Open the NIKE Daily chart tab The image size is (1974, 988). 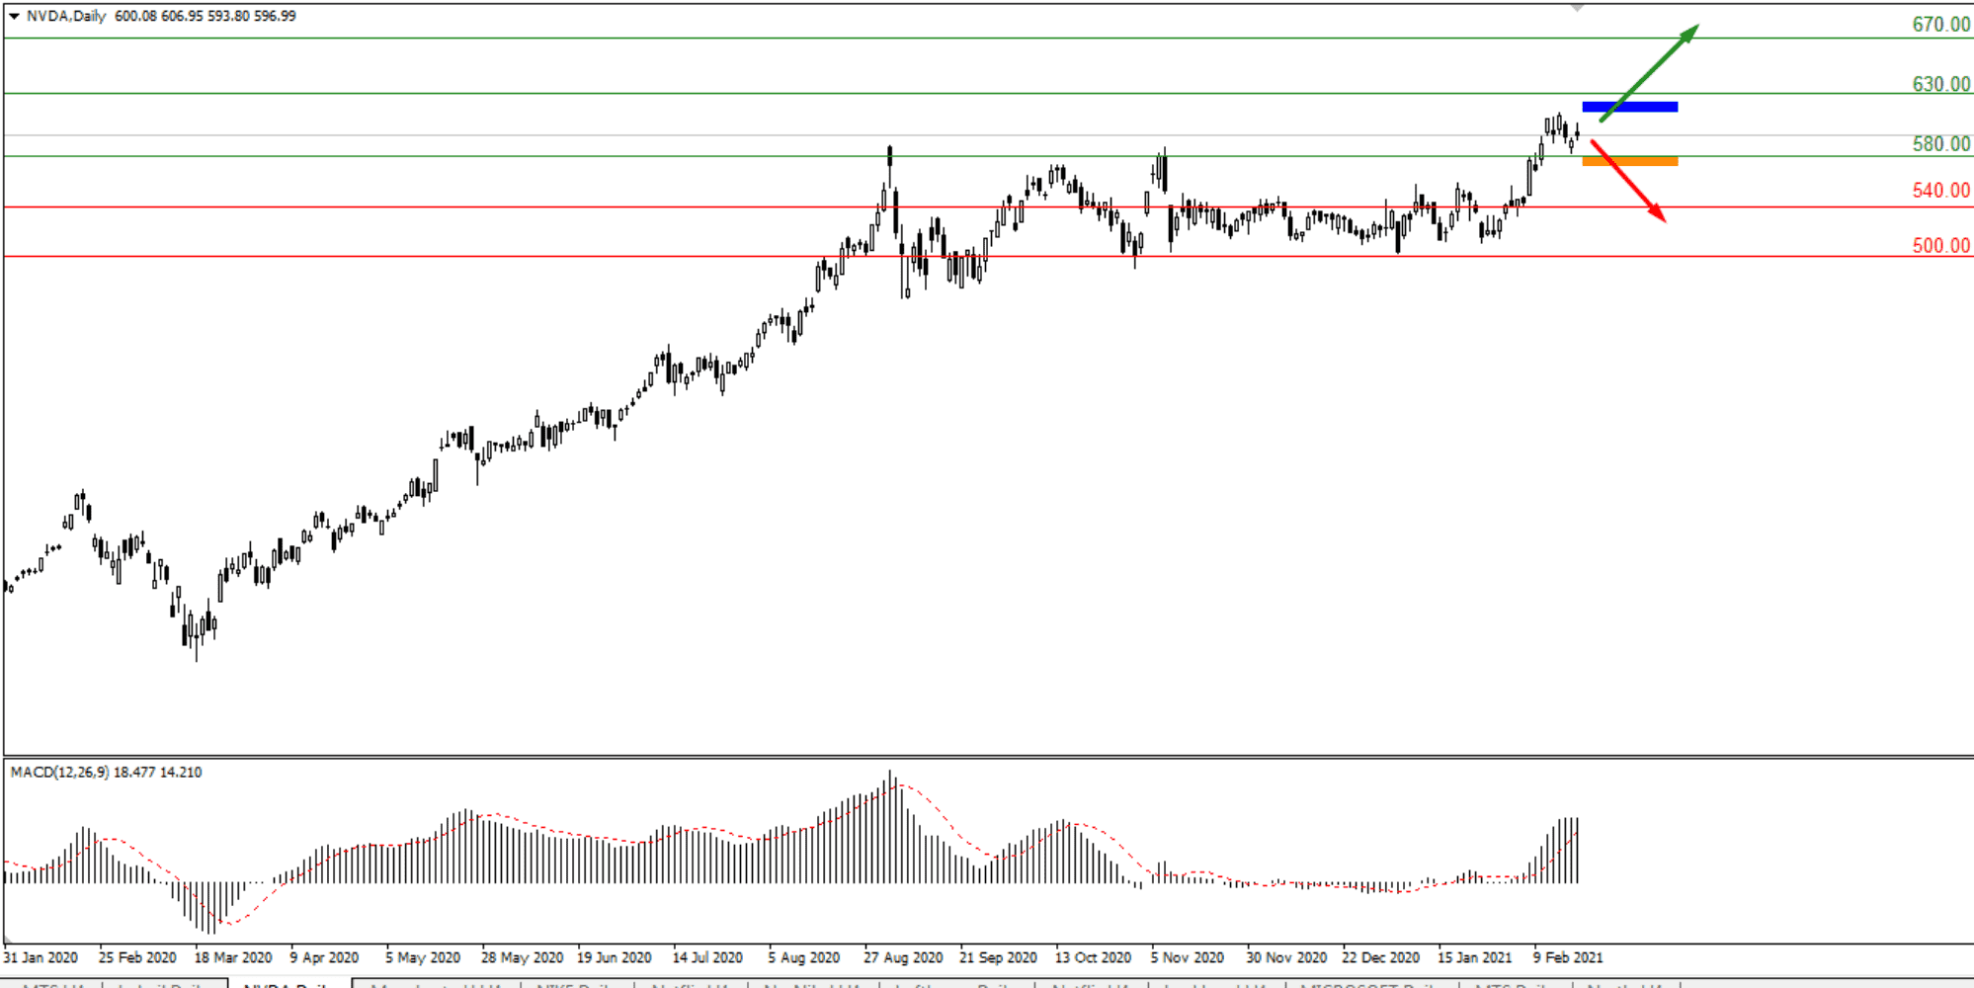(576, 984)
